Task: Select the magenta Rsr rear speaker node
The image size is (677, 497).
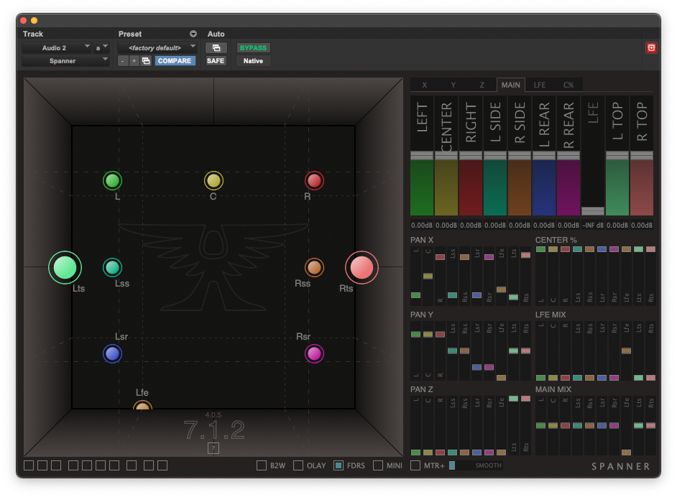Action: point(314,353)
